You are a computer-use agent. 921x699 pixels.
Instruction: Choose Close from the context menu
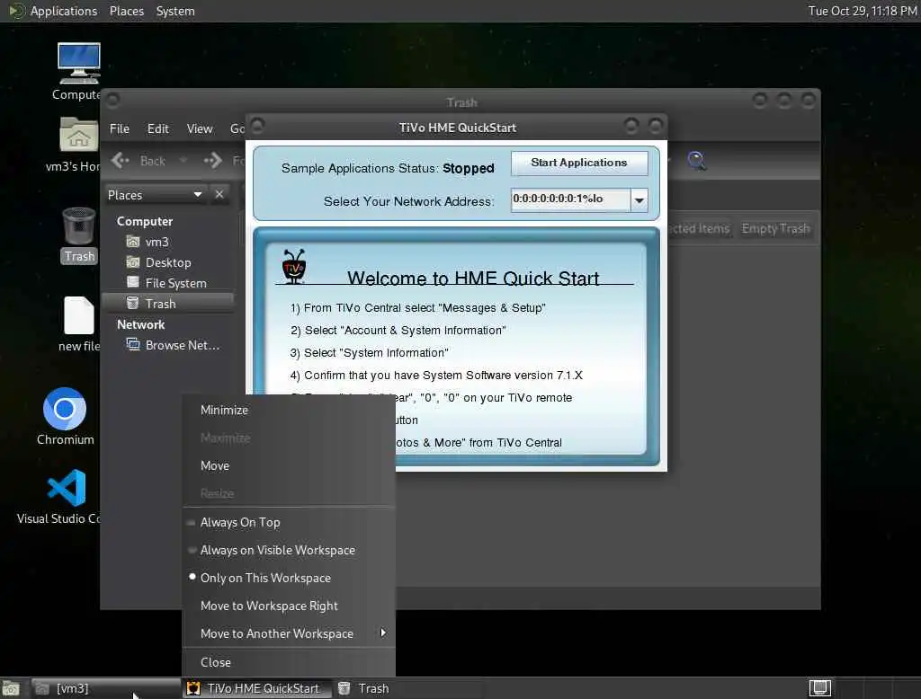click(x=289, y=662)
